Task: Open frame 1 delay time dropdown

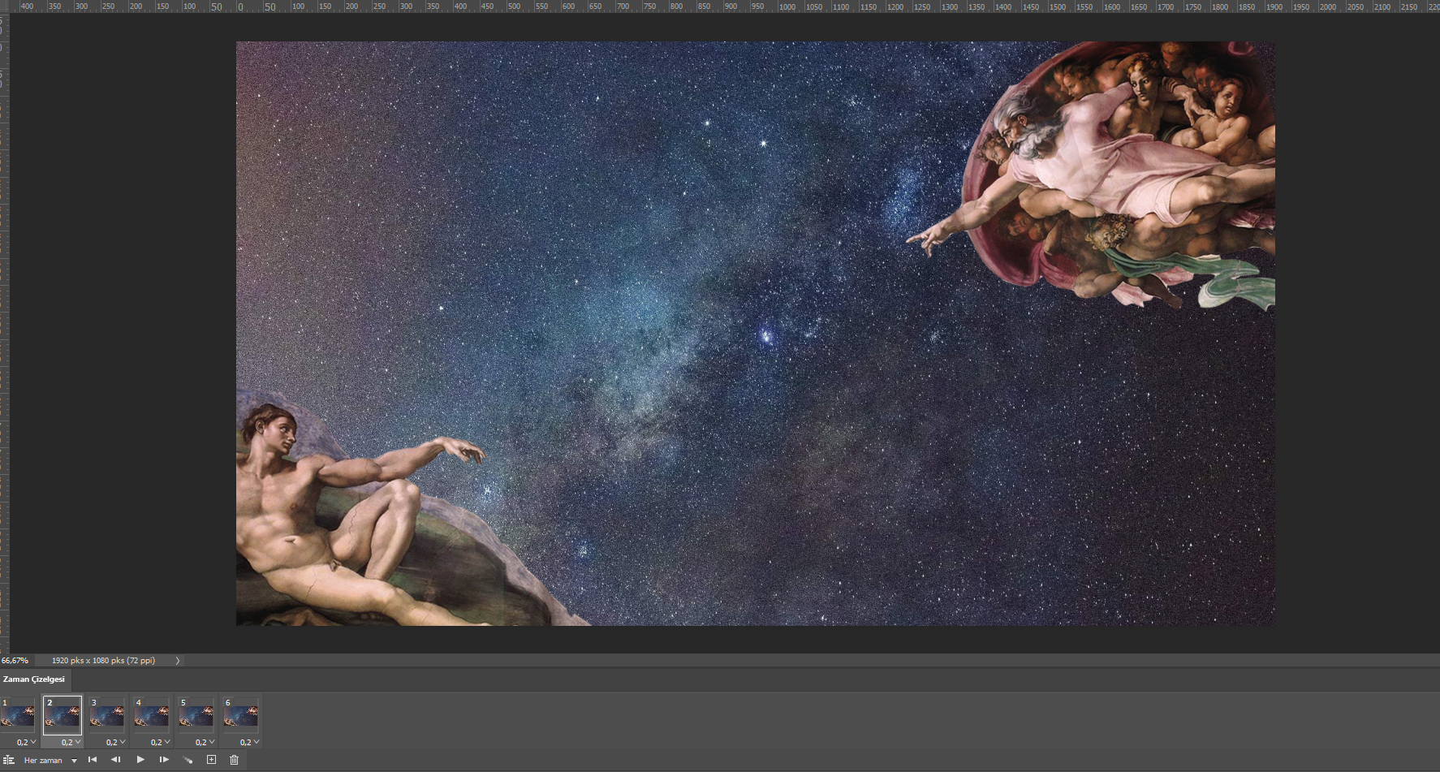Action: tap(26, 742)
